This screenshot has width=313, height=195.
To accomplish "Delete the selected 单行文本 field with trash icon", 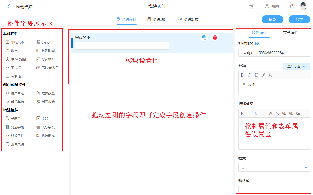I will 215,37.
